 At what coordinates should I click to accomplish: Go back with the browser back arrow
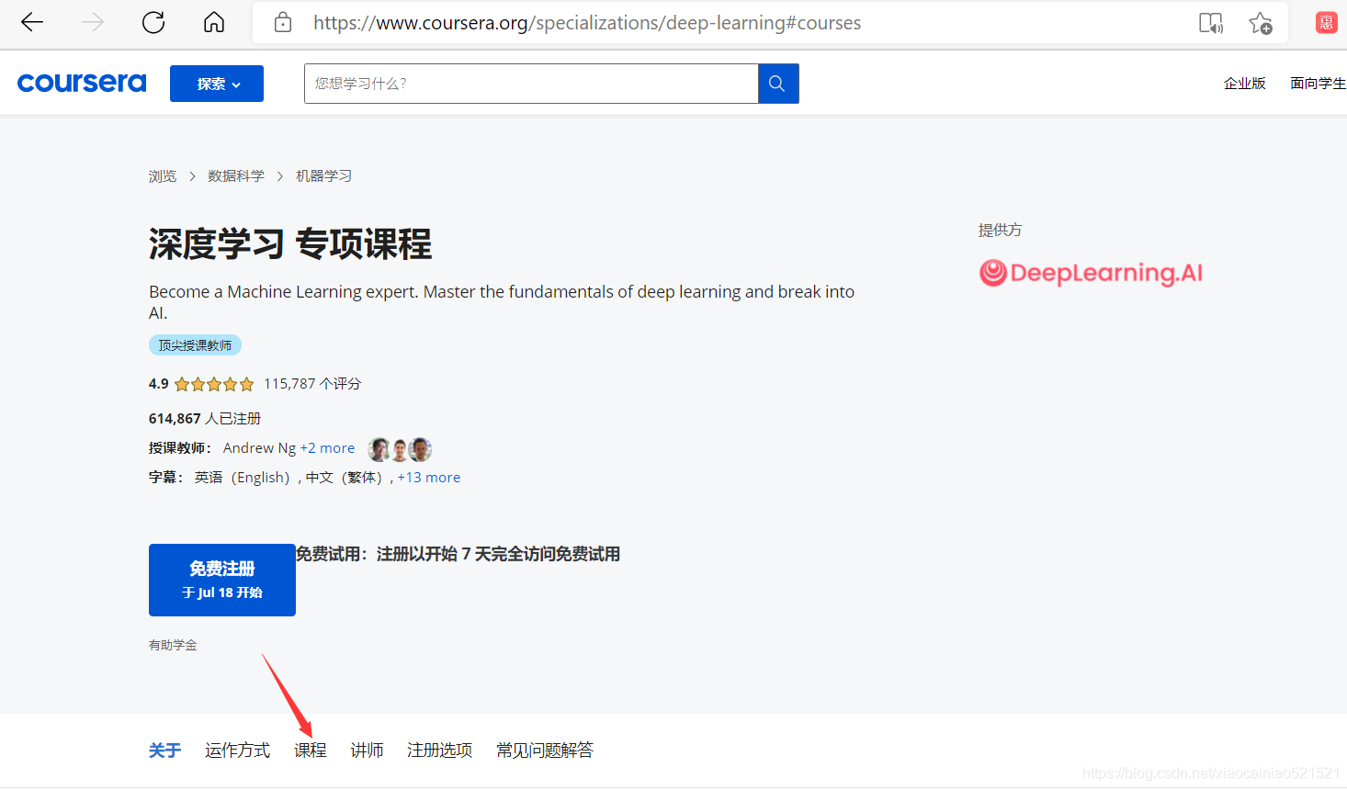pos(32,23)
